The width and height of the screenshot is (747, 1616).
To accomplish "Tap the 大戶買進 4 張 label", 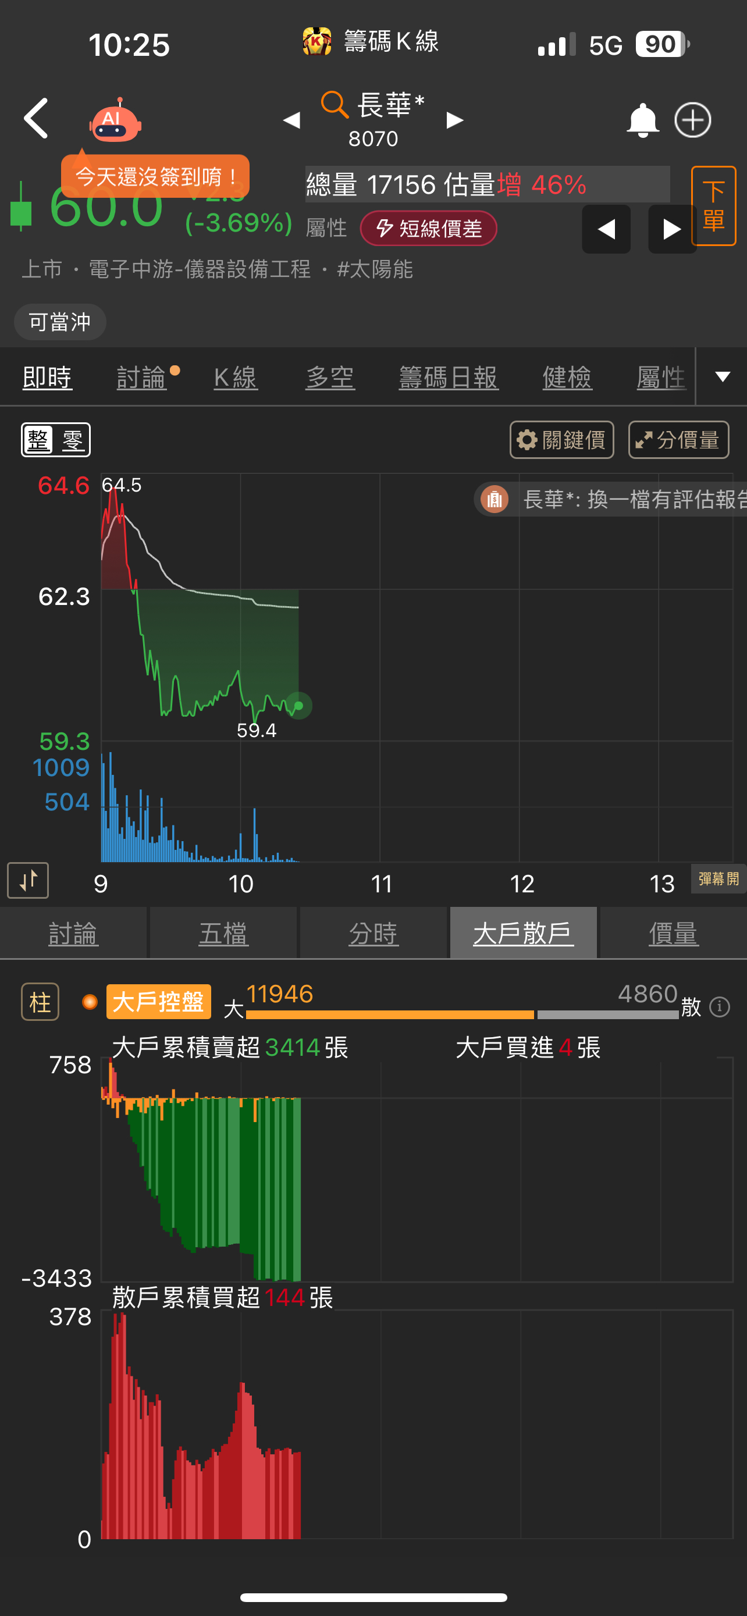I will (x=528, y=1047).
